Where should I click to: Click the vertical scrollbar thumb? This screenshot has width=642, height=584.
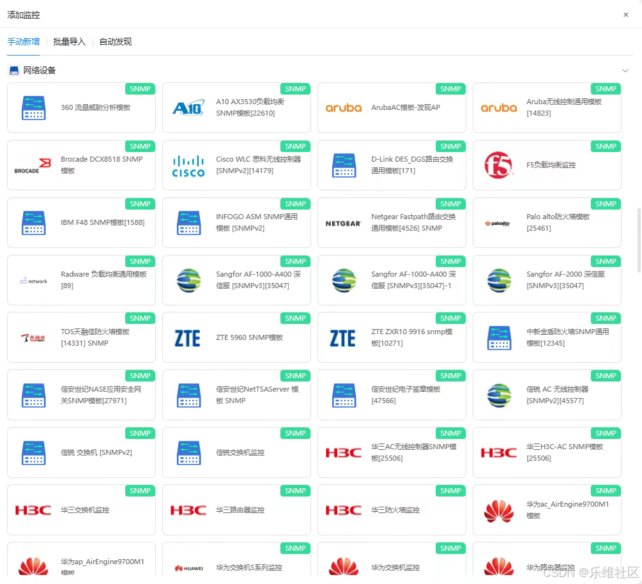pos(639,240)
